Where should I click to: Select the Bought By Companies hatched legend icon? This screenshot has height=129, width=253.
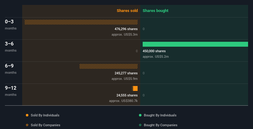pos(140,125)
